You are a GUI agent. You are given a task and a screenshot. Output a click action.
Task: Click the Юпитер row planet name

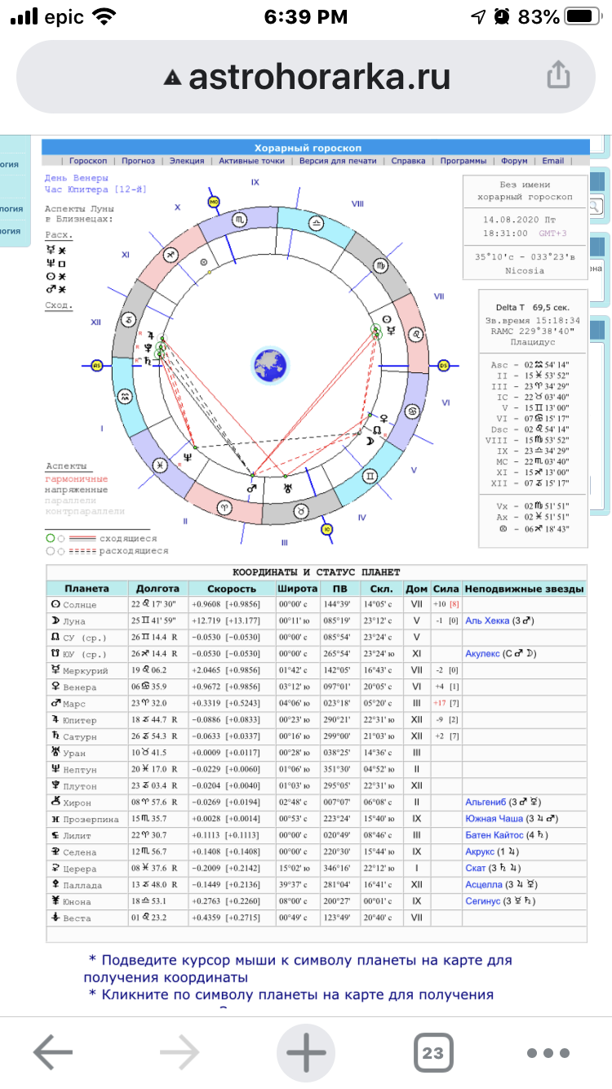click(x=80, y=720)
